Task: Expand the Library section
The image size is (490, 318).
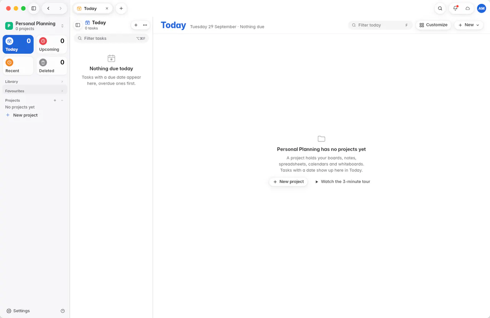Action: coord(35,82)
